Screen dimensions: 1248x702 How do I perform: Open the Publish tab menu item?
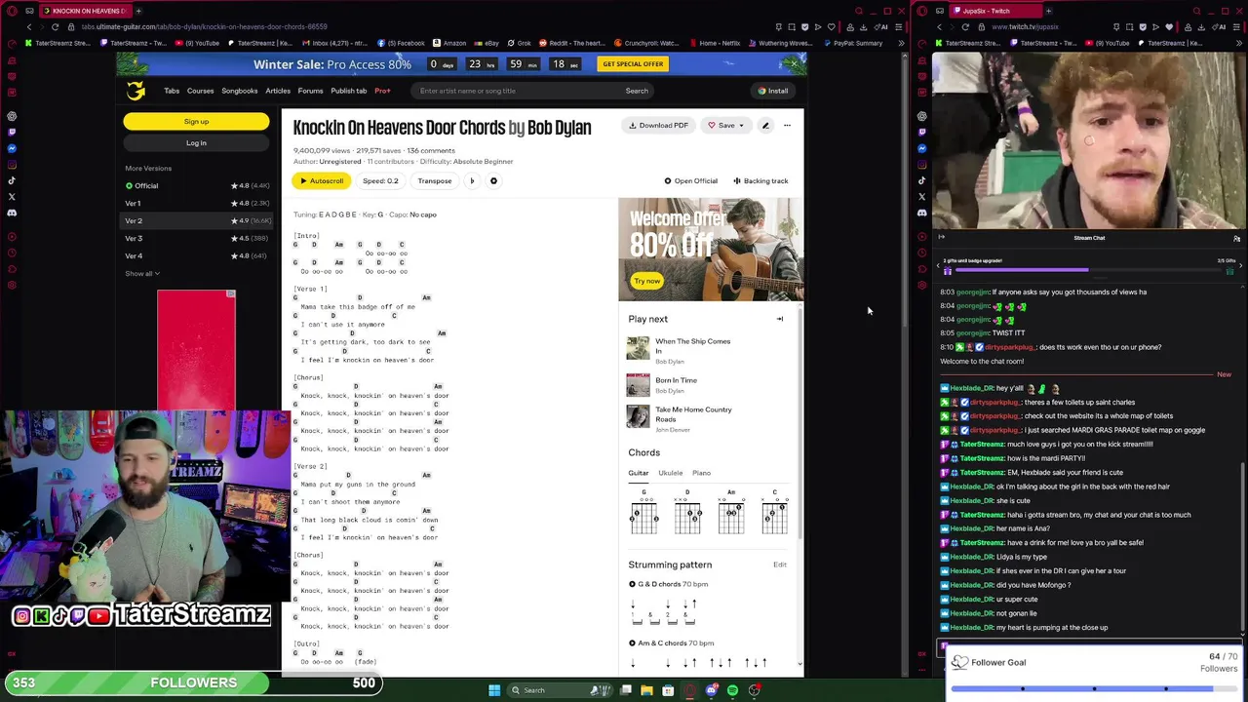tap(348, 91)
